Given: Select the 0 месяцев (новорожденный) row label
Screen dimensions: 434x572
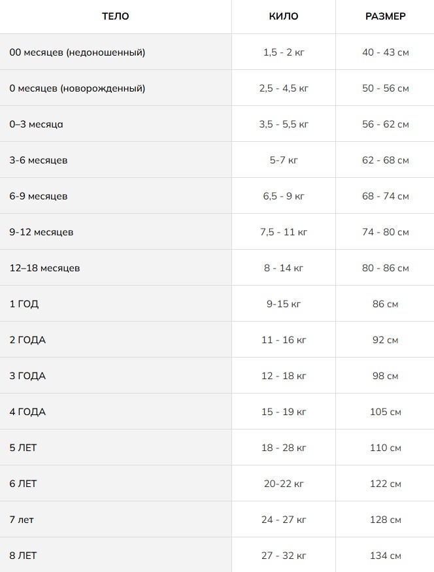Looking at the screenshot, I should (x=77, y=88).
